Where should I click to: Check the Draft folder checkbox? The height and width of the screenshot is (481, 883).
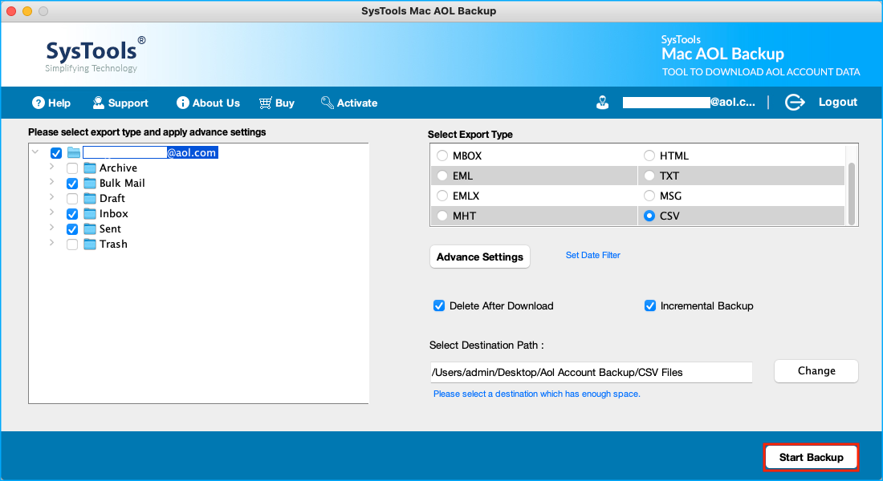[x=72, y=199]
